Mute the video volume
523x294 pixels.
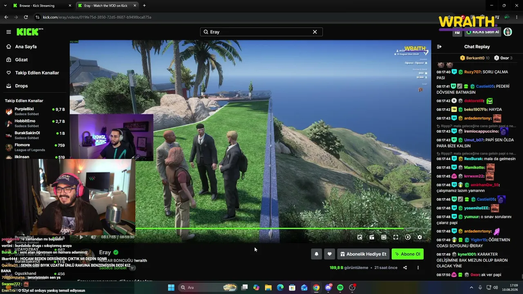click(93, 237)
